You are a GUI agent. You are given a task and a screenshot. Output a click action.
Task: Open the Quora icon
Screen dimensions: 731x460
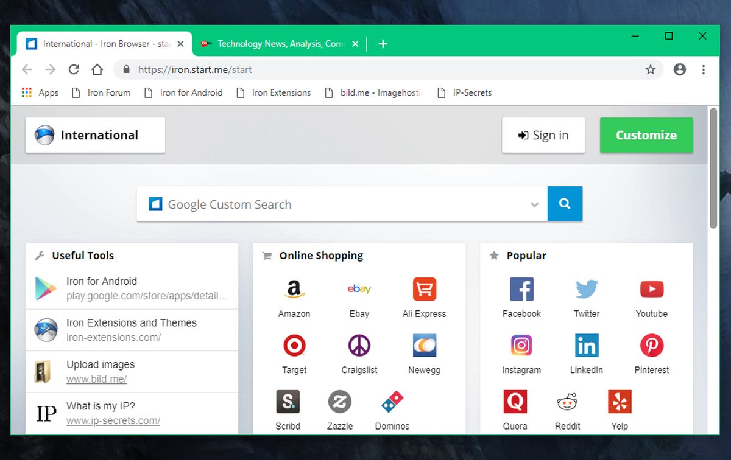(515, 402)
